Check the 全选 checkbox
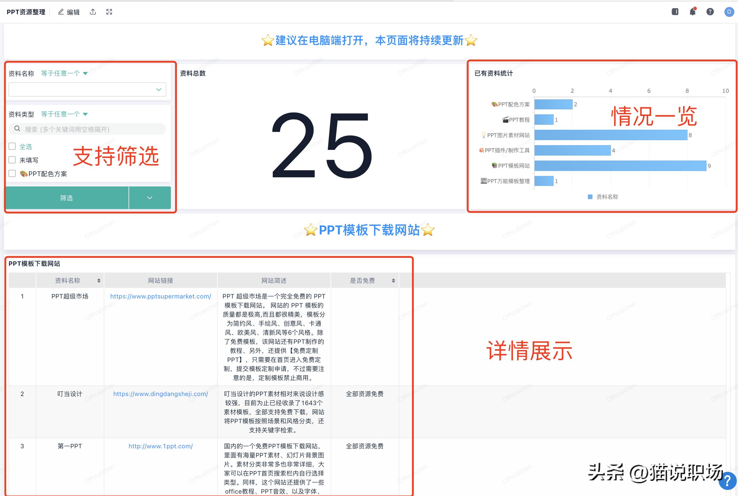The height and width of the screenshot is (496, 738). 12,146
